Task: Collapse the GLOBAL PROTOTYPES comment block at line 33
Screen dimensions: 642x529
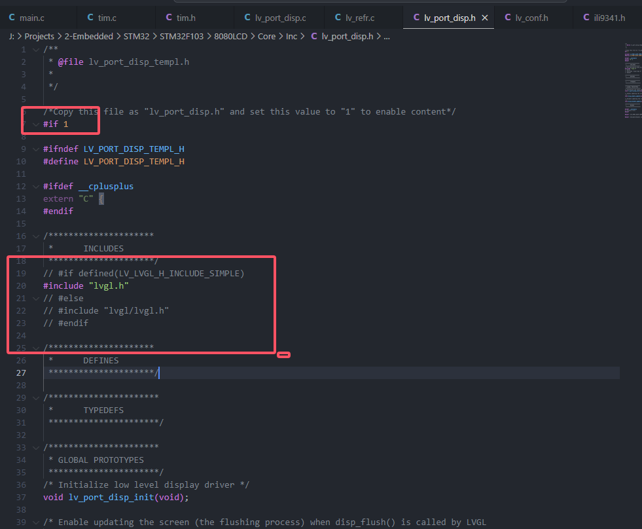Action: pos(36,447)
